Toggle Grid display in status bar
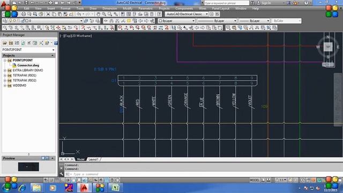Image resolution: width=343 pixels, height=193 pixels. pyautogui.click(x=57, y=180)
